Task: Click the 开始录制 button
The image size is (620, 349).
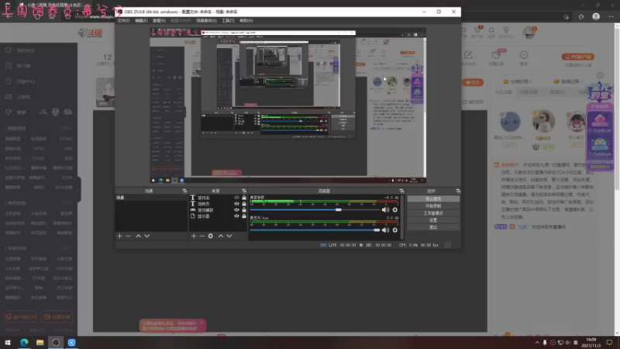Action: (433, 206)
